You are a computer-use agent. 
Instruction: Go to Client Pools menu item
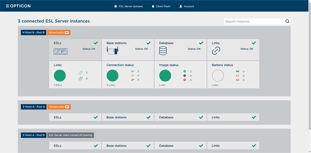[x=161, y=6]
